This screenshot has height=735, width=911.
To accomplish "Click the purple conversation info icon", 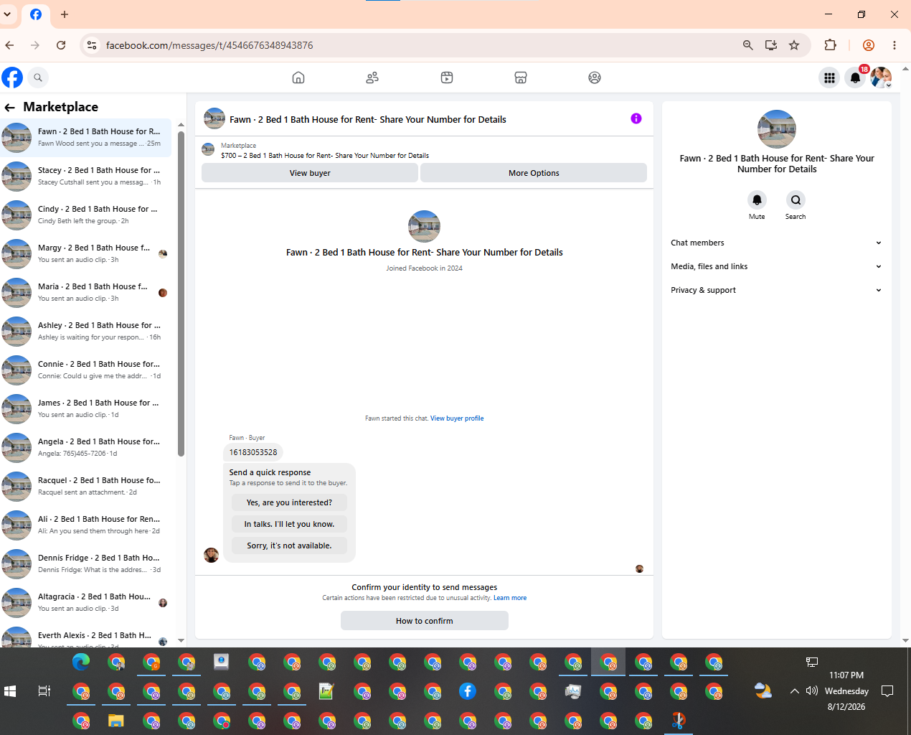I will coord(636,118).
